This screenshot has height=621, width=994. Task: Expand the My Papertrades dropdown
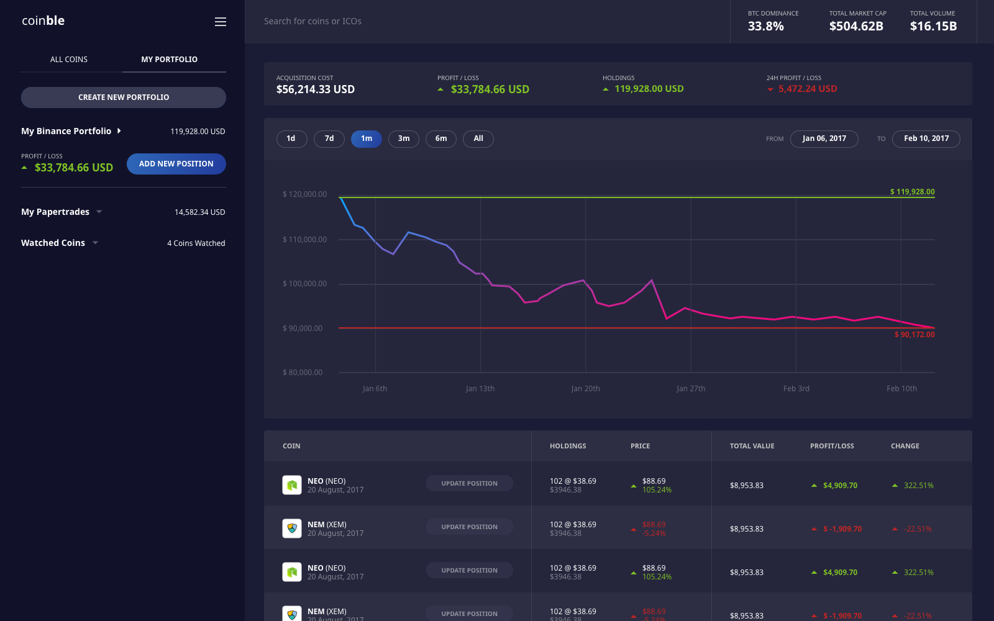99,212
